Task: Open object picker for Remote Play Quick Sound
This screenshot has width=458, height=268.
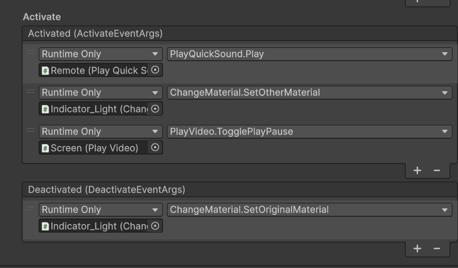Action: (x=155, y=70)
